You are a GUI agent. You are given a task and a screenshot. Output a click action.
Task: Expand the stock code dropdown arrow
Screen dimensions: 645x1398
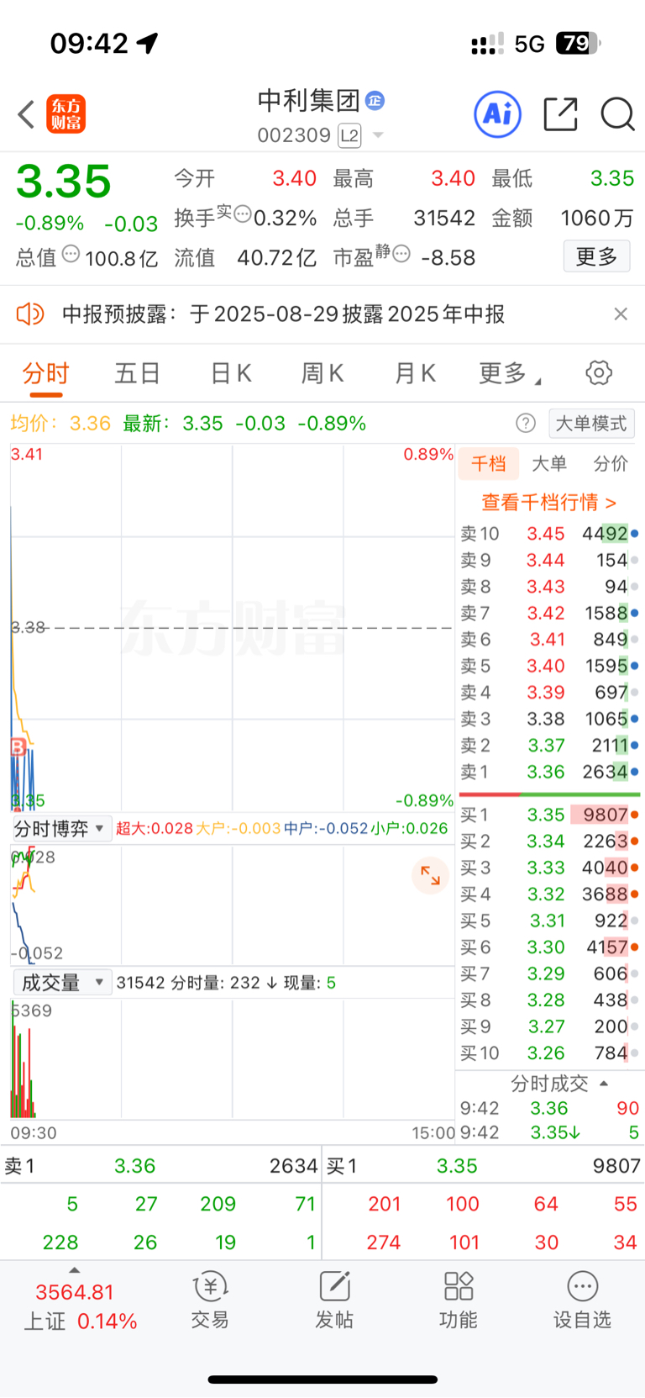(x=378, y=135)
